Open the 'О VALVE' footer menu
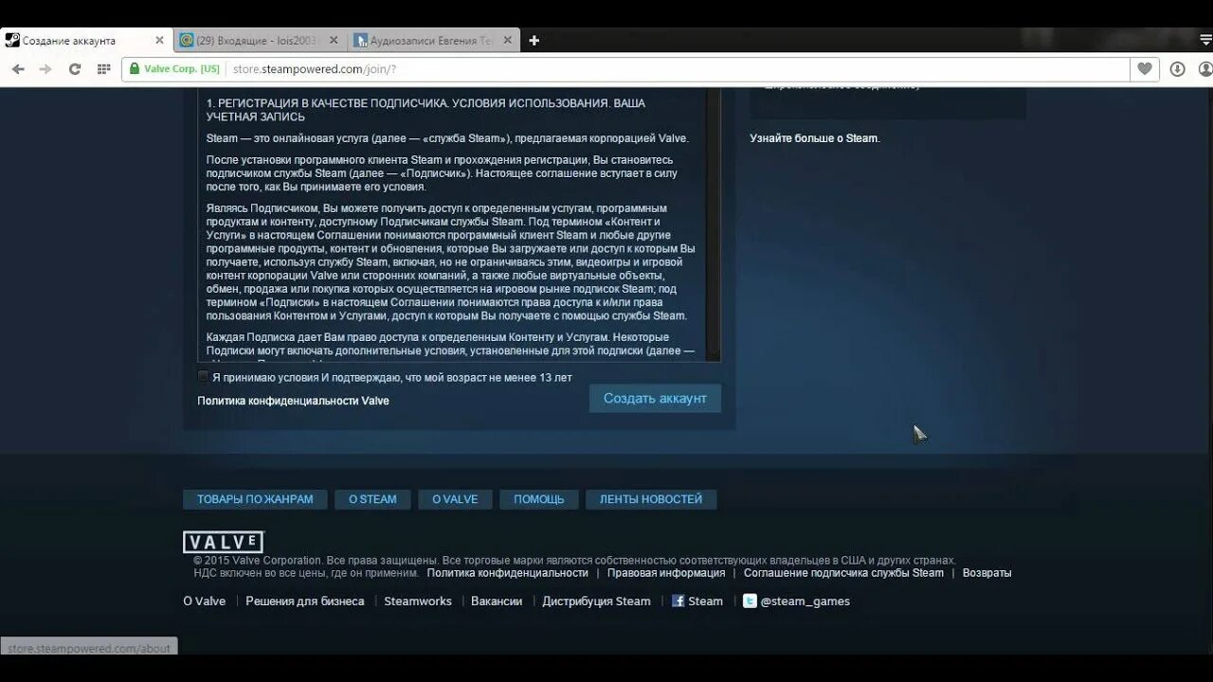This screenshot has height=682, width=1213. [x=455, y=499]
